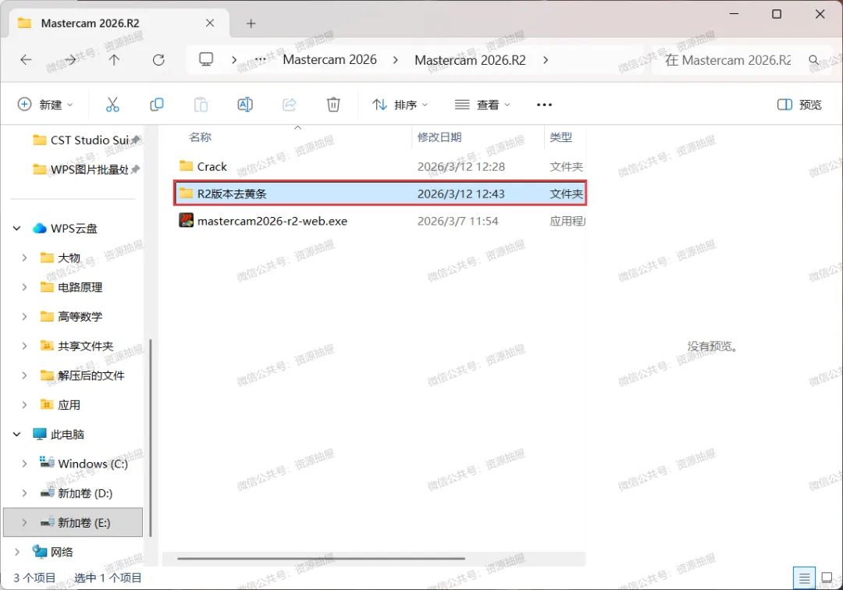Viewport: 843px width, 590px height.
Task: Click the 此电脑 monitor icon
Action: point(39,434)
